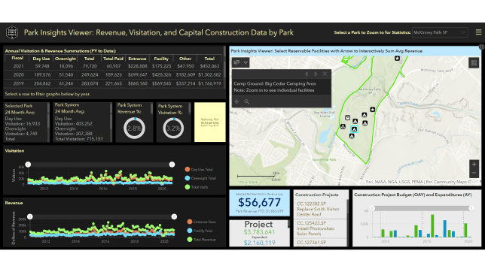The image size is (485, 272).
Task: Click the $1,302,582 total revenue cell
Action: pos(209,74)
